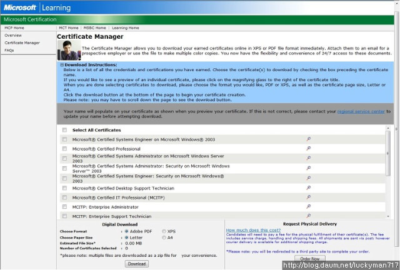Click the Download button
This screenshot has height=270, width=400.
[x=137, y=264]
